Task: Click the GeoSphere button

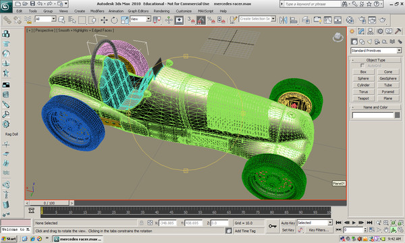Action: (x=388, y=78)
